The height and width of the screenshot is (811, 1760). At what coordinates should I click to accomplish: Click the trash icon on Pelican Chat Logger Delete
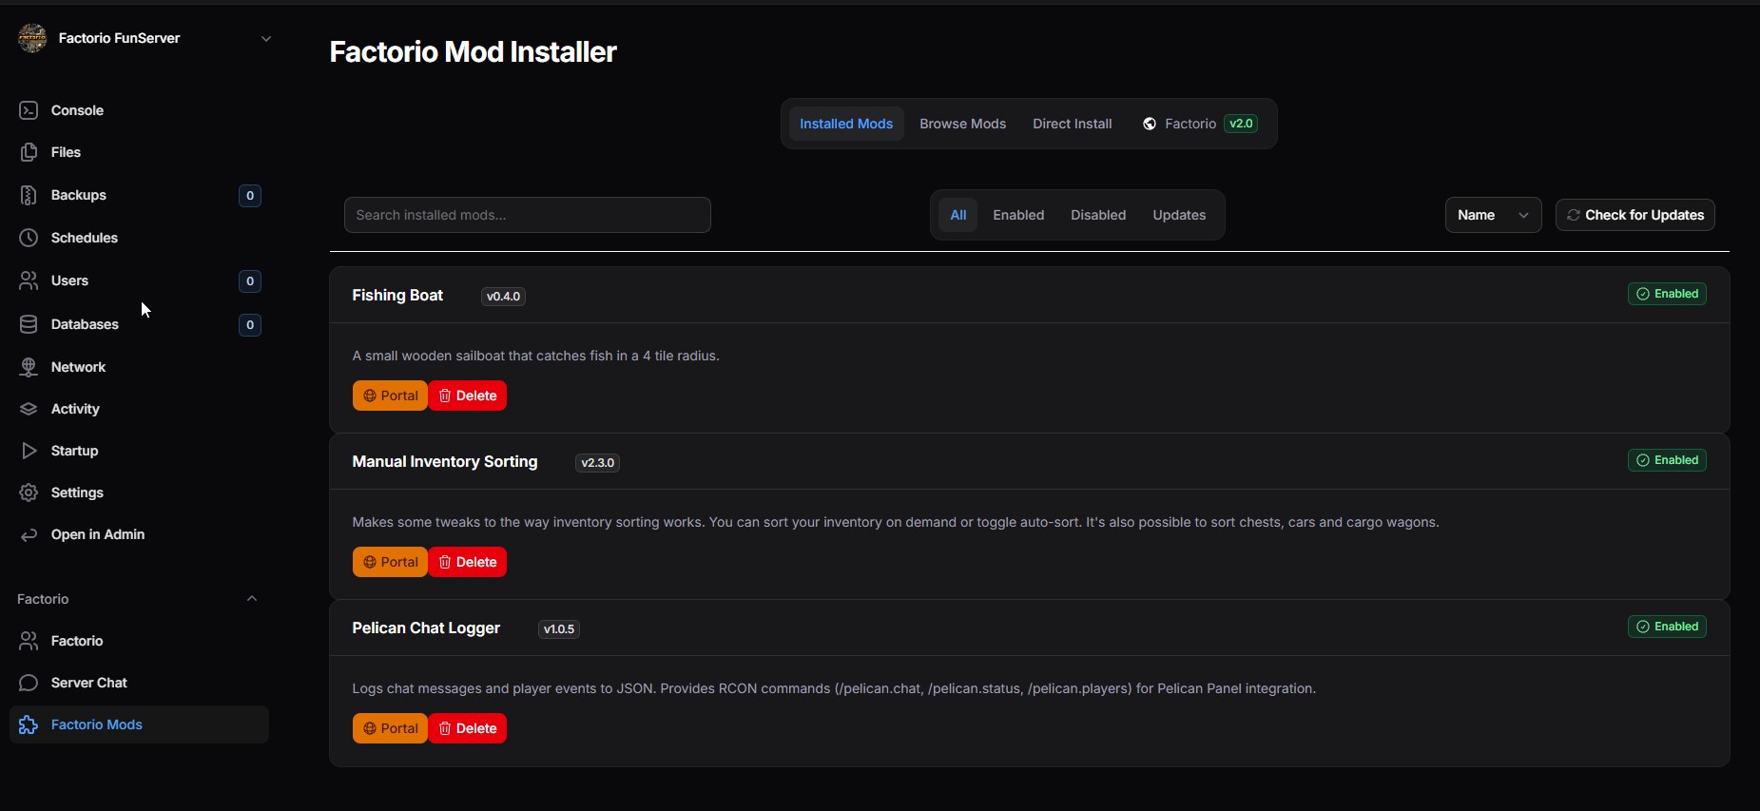445,728
